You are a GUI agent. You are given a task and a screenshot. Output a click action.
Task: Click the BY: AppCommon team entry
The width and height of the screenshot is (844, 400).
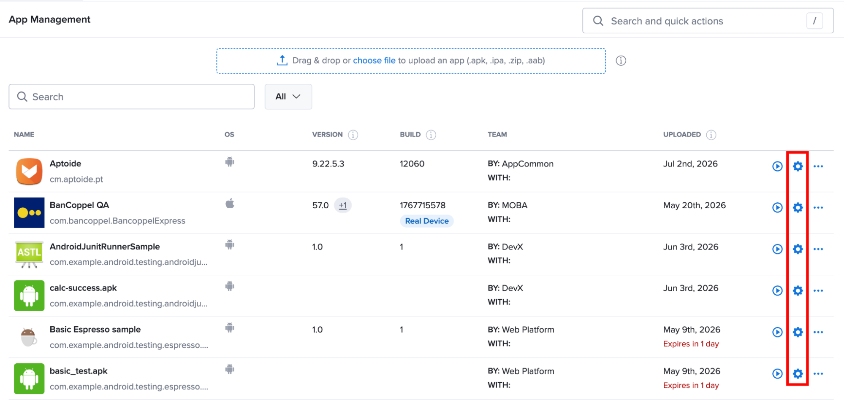[x=521, y=164]
